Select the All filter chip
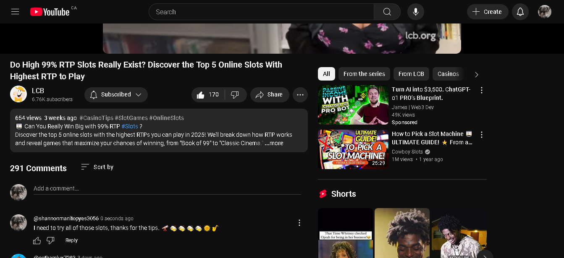This screenshot has width=564, height=258. [326, 74]
